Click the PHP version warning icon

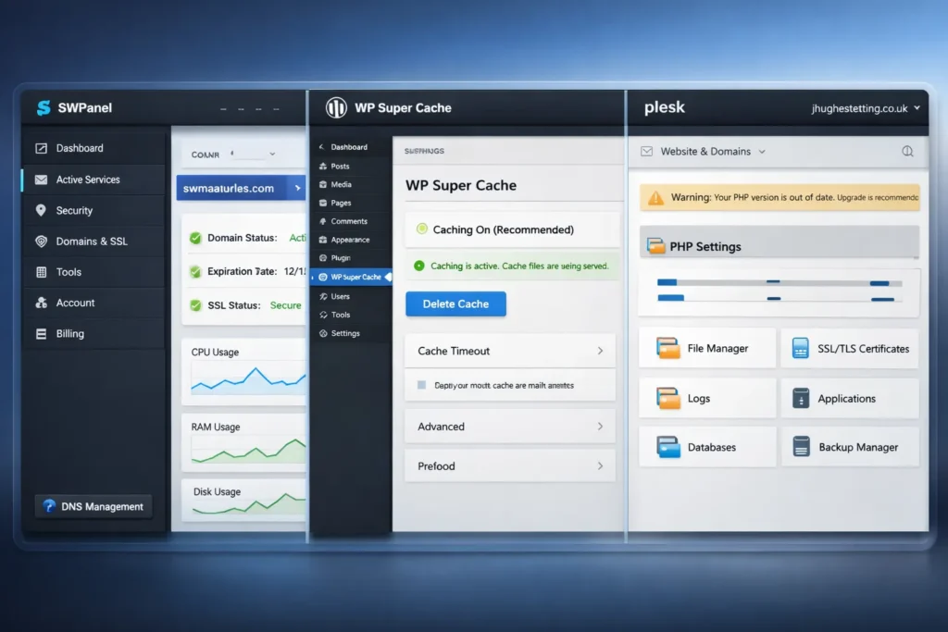[655, 198]
